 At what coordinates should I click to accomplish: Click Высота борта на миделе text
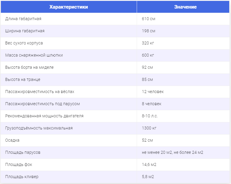pos(29,68)
